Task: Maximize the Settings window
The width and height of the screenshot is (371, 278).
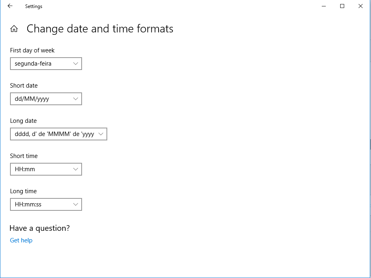Action: tap(342, 6)
